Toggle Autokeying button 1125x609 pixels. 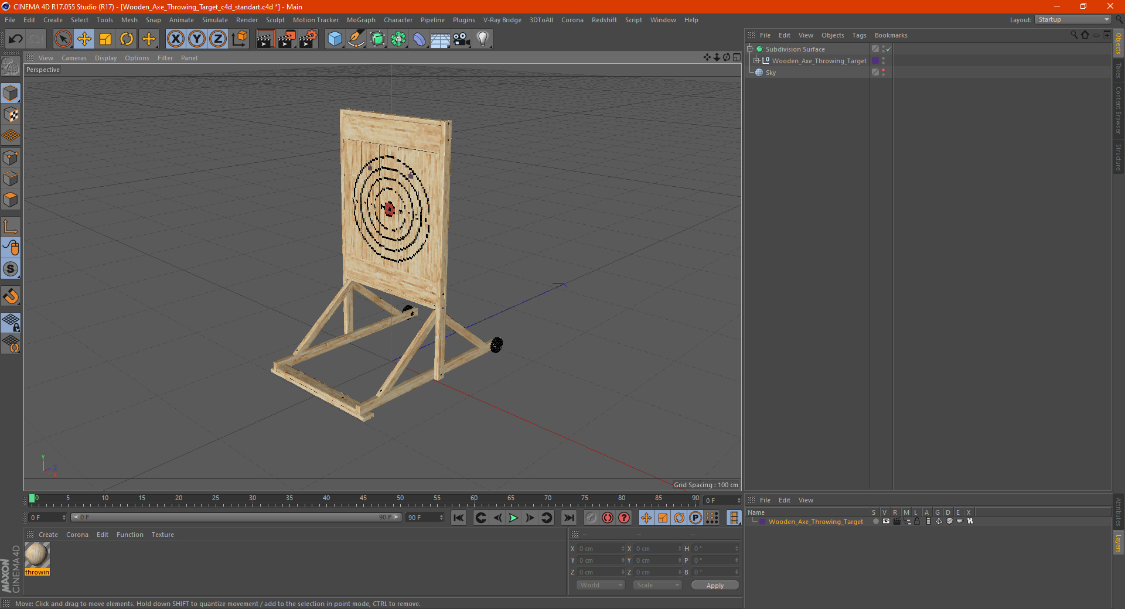608,518
